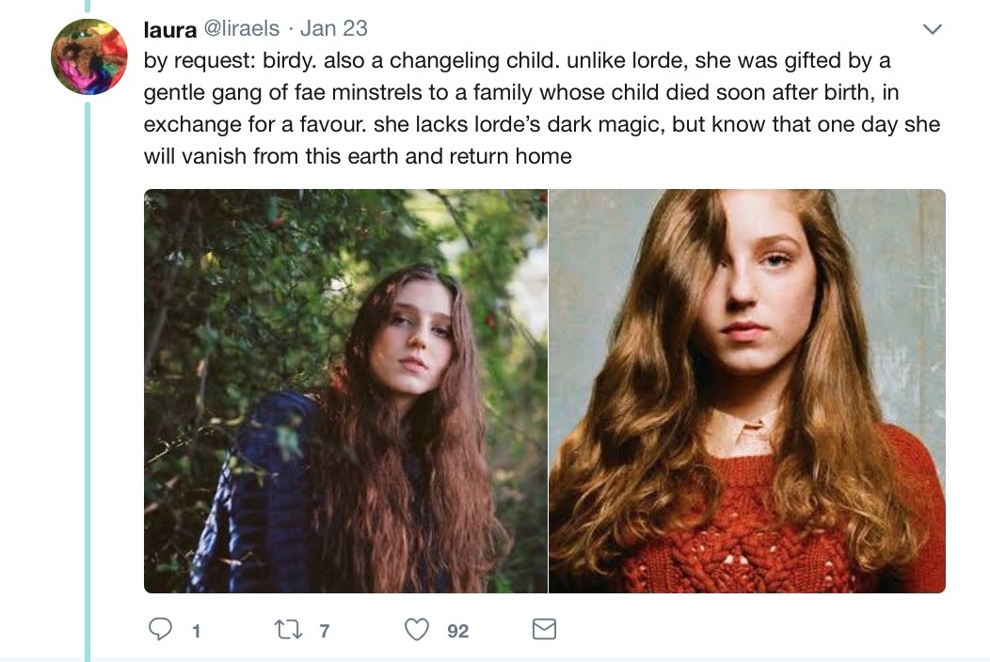This screenshot has width=990, height=662.
Task: Click the "Jan 23" tweet timestamp
Action: (x=336, y=29)
